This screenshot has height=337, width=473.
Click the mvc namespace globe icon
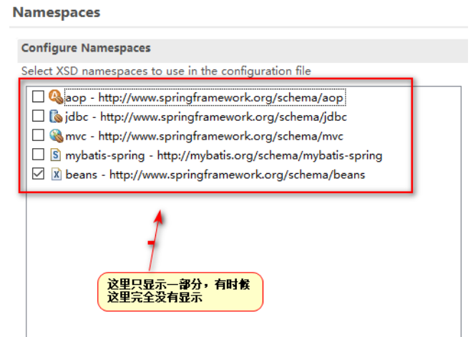(x=57, y=136)
